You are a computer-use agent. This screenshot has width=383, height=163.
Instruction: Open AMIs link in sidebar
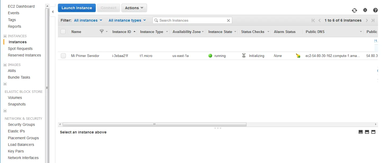[12, 71]
